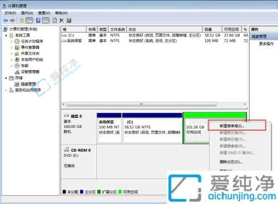Expand the 服务和应用程序 node arrow

click(x=6, y=90)
